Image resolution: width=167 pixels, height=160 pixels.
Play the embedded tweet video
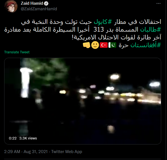83,101
